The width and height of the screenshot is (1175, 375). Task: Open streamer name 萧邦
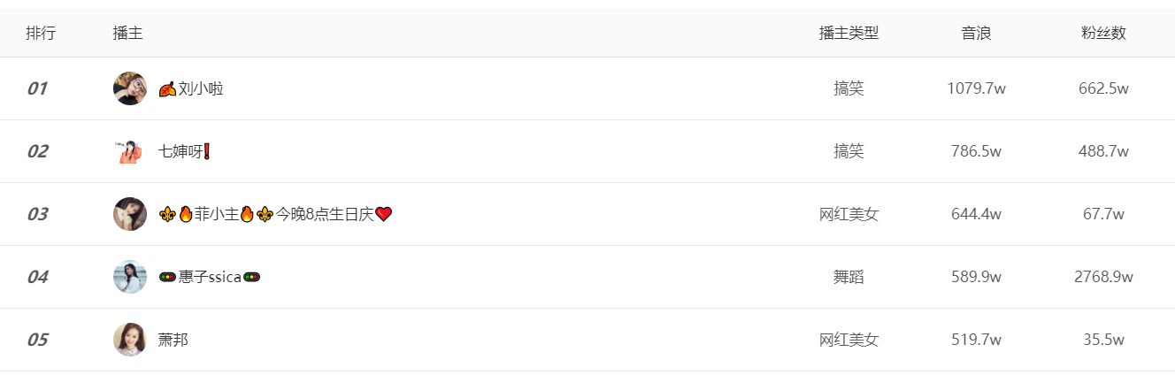click(x=173, y=340)
